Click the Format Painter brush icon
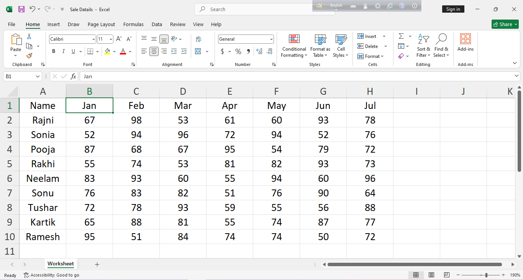The image size is (523, 280). [29, 56]
